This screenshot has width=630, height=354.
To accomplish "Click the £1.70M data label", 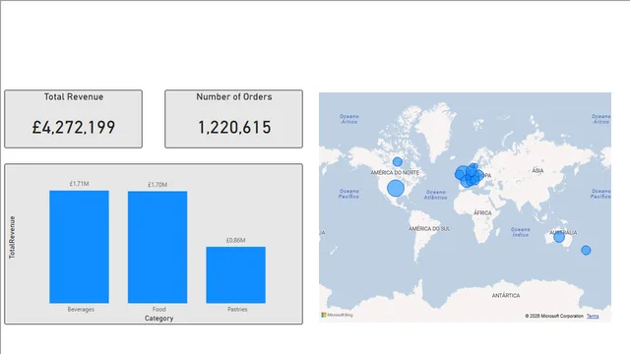I will (x=157, y=185).
